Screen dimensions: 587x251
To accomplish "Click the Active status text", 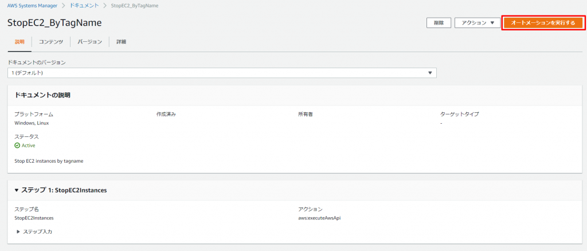I will (x=29, y=146).
